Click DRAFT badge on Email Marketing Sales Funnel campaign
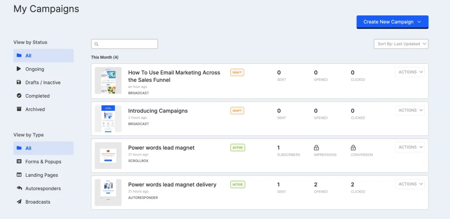Viewport: 450px width, 219px height. pos(237,72)
